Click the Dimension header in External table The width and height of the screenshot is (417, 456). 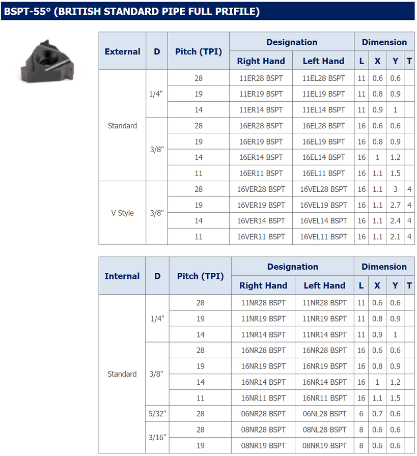click(x=384, y=42)
